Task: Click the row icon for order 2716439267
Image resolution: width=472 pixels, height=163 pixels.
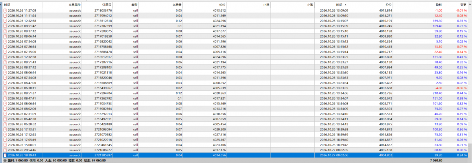Action: 5,88
